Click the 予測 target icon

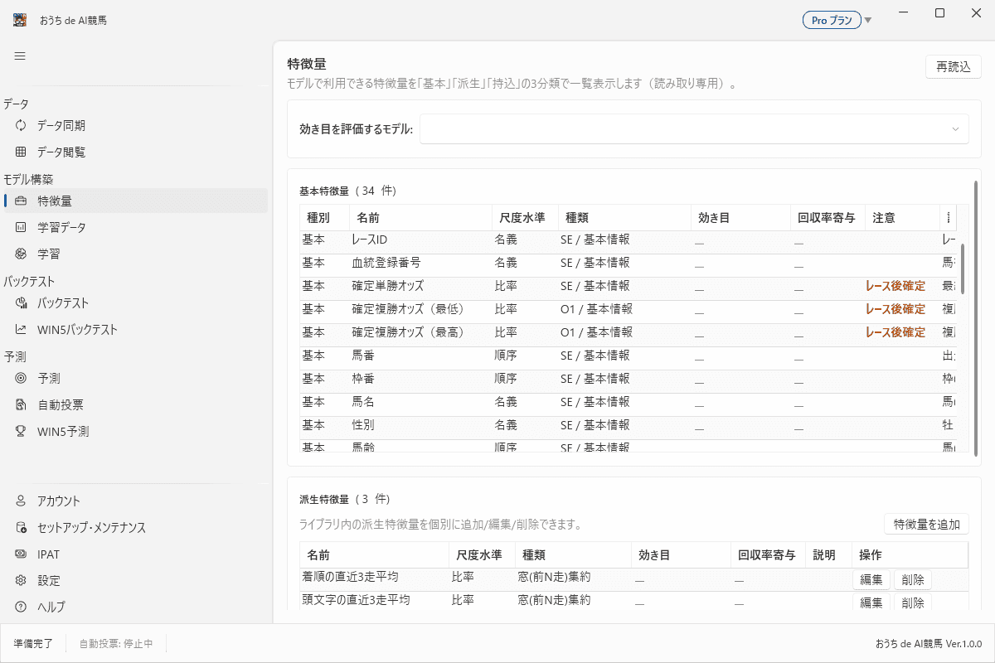tap(21, 378)
